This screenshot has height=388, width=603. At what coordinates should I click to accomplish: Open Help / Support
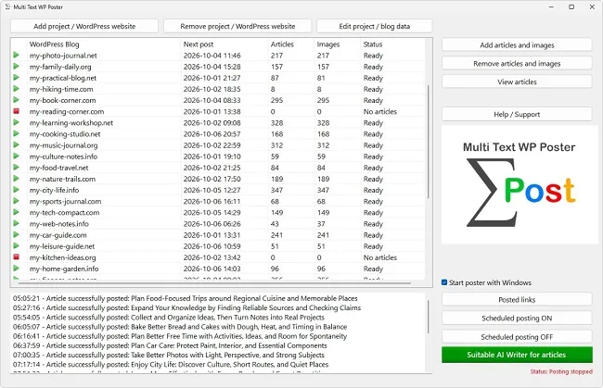point(517,114)
